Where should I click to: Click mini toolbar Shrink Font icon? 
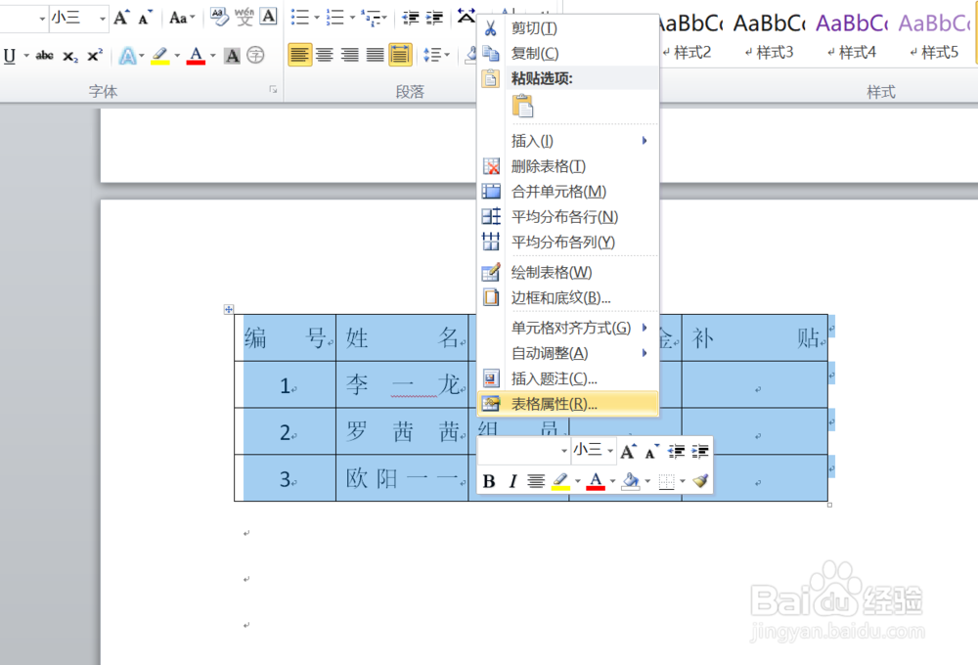point(651,451)
